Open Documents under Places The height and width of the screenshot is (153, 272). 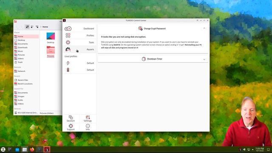[x=26, y=44]
